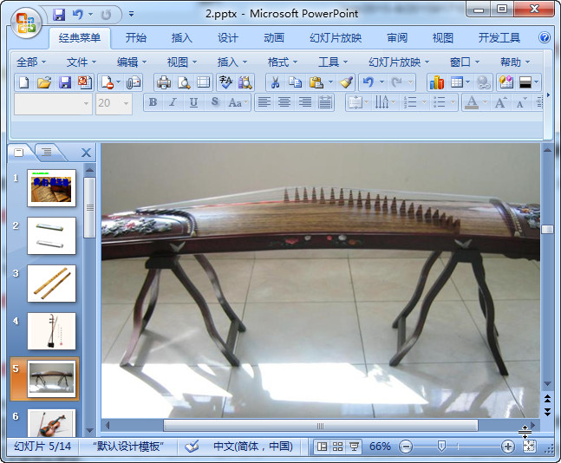Click the Cut scissors icon
Image resolution: width=561 pixels, height=463 pixels.
click(275, 83)
